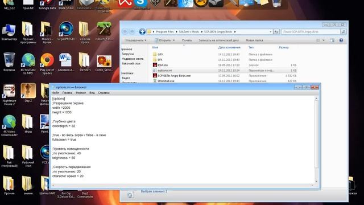Open the address bar history dropdown arrow

point(271,32)
